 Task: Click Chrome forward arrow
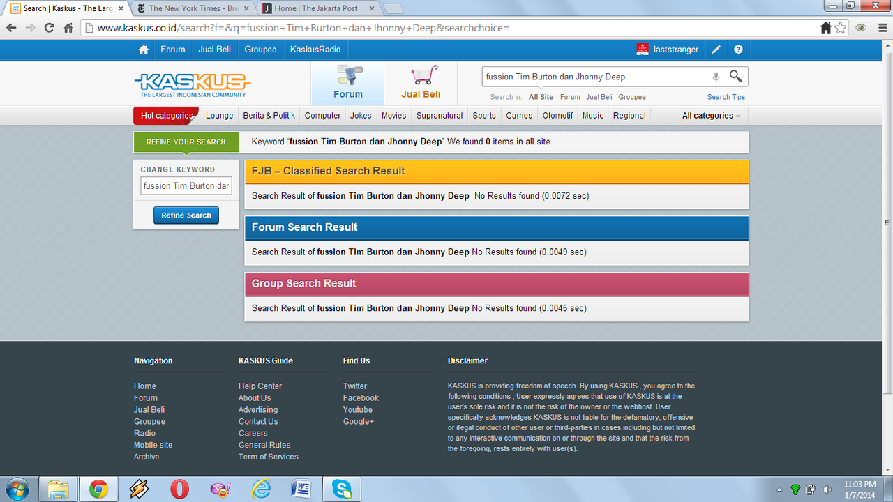coord(30,28)
